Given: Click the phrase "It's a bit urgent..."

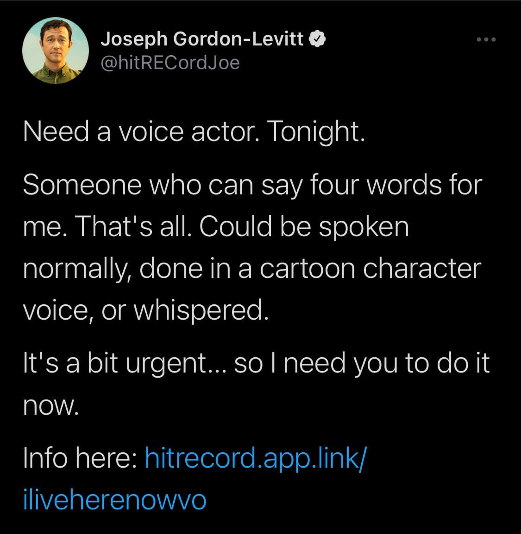Looking at the screenshot, I should click(x=124, y=363).
